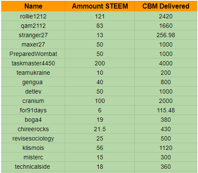Click the klismois row's 1120 cell
The image size is (198, 173).
click(166, 148)
